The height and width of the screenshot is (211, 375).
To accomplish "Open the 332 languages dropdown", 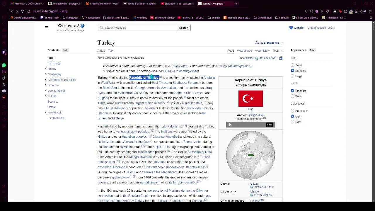I will pyautogui.click(x=269, y=43).
